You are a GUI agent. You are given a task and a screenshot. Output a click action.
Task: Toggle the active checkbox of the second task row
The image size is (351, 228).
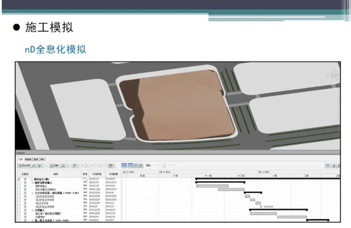coord(25,183)
